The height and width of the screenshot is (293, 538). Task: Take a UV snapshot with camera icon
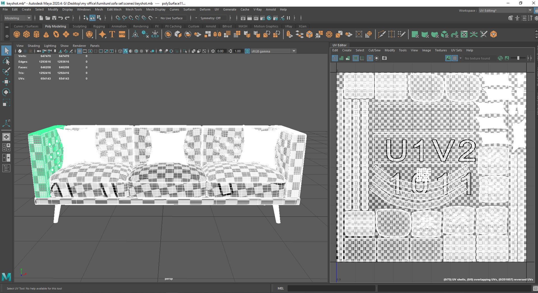(x=384, y=58)
